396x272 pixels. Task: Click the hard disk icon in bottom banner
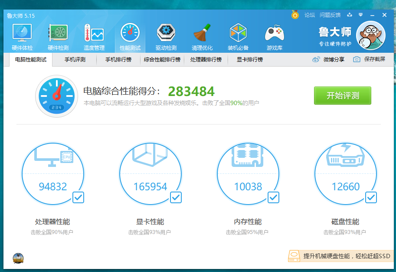click(294, 256)
